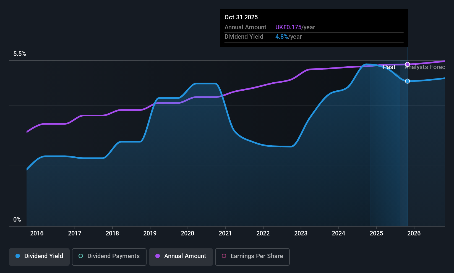Click the Earnings Per Share legend circle
This screenshot has height=273, width=454.
(224, 256)
